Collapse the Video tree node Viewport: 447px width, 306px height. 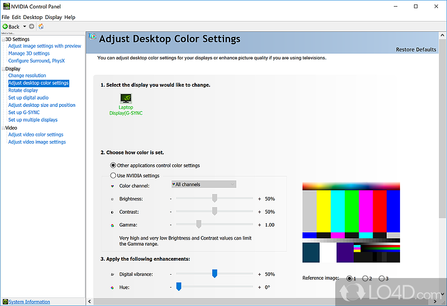(3, 128)
